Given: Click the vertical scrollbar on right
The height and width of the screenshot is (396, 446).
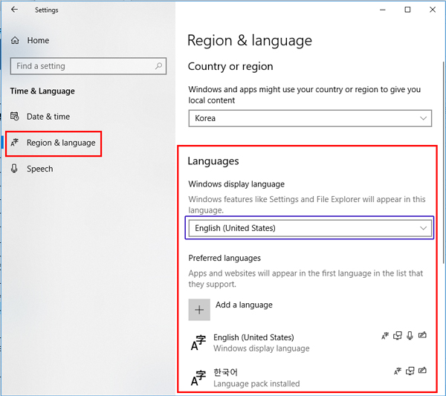Looking at the screenshot, I should (443, 162).
